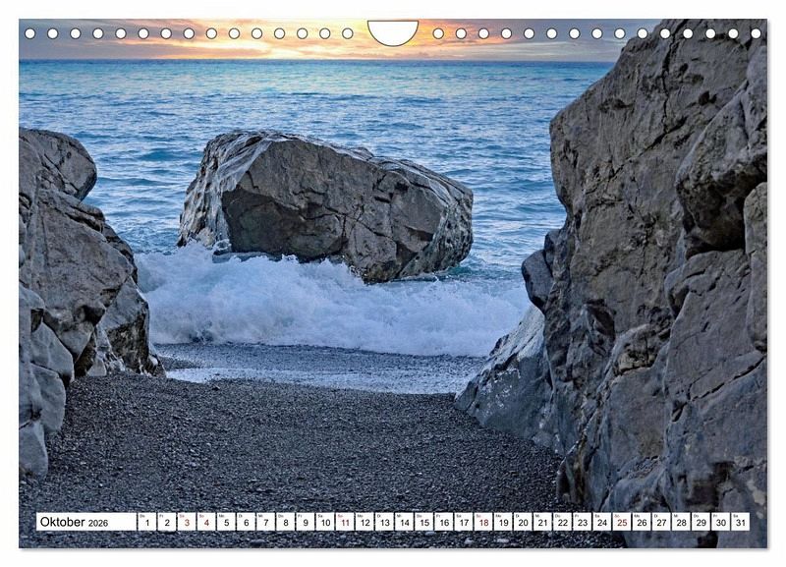Click day 4 in the date row

205,522
